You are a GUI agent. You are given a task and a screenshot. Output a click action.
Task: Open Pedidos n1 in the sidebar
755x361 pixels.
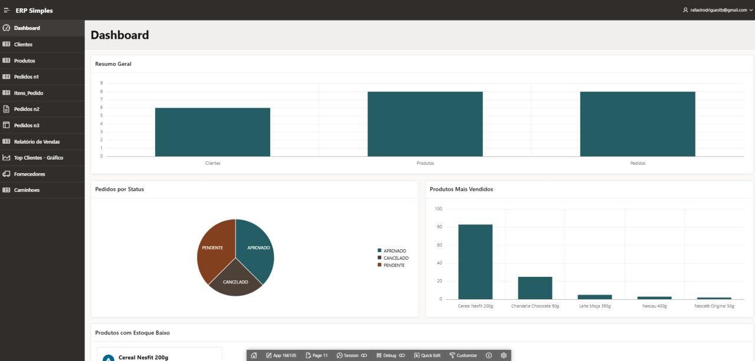pos(42,77)
